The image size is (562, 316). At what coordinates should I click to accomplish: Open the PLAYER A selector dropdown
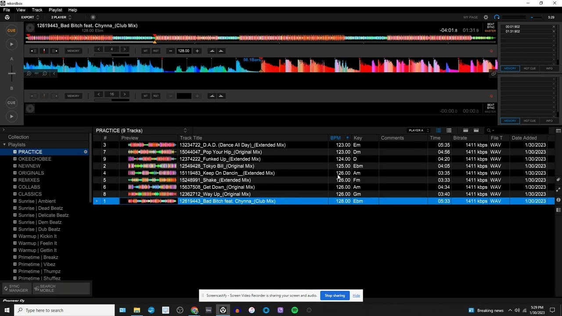click(x=418, y=130)
